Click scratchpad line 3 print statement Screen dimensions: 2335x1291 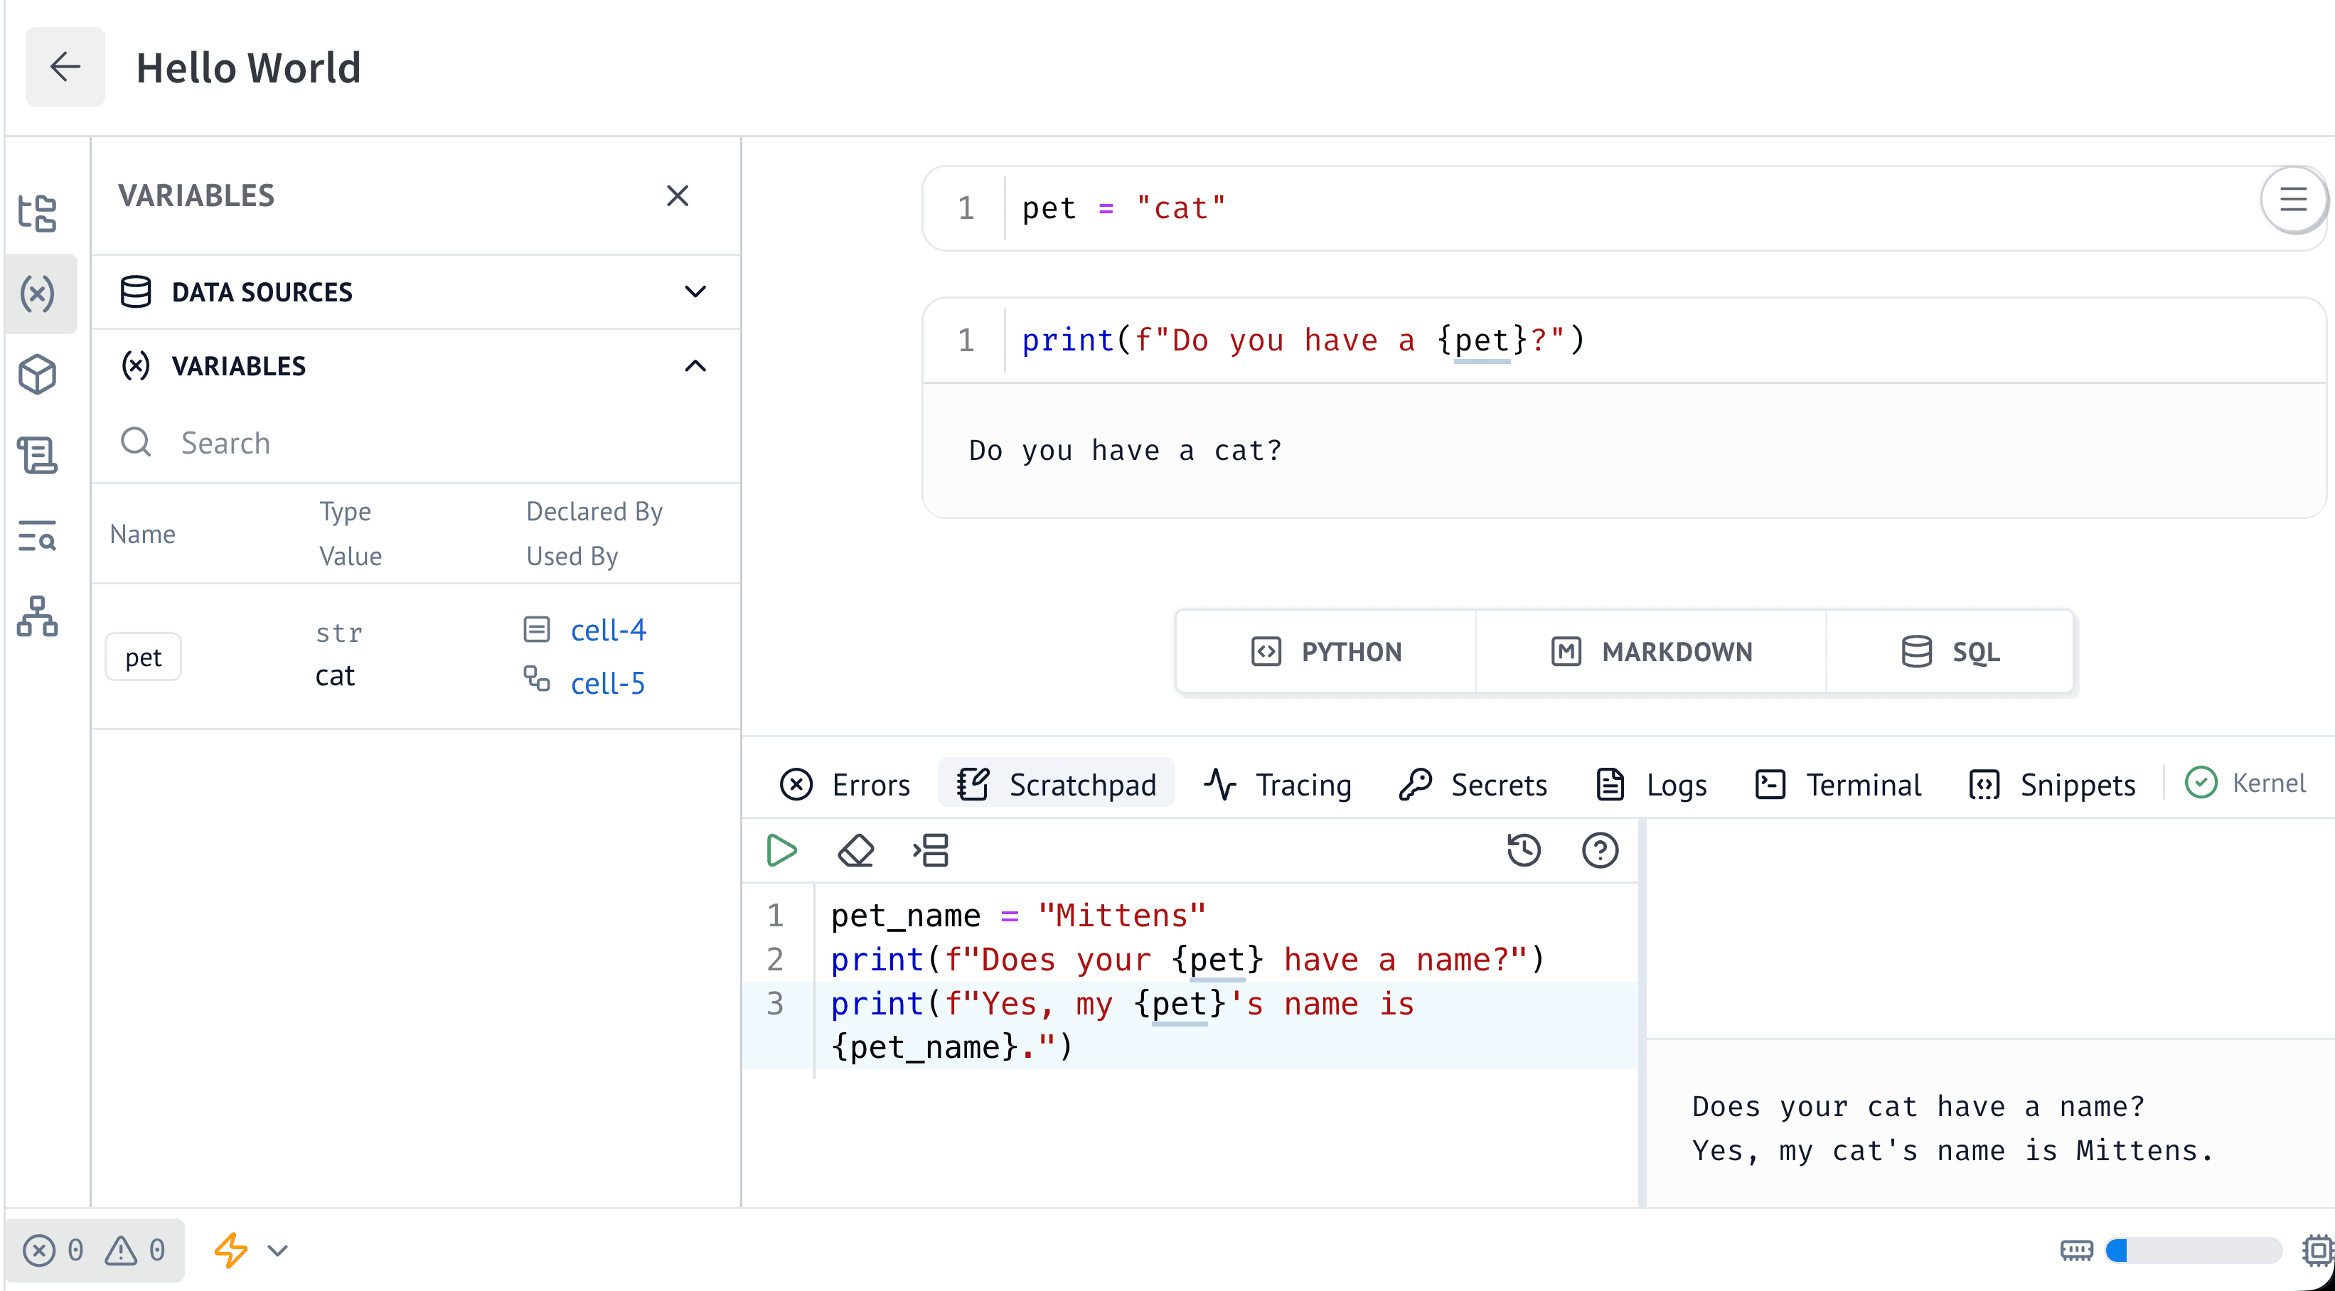point(1122,1025)
